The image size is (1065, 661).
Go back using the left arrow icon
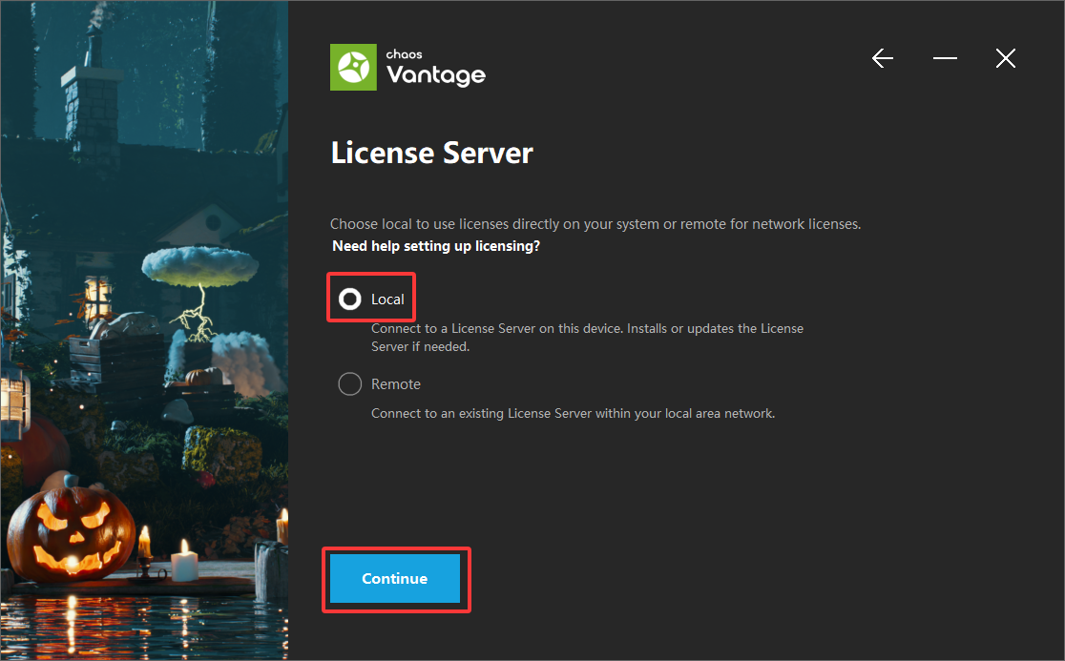(883, 58)
